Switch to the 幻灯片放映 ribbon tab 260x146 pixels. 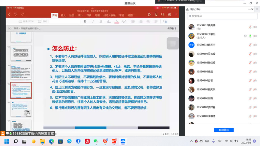point(109,15)
